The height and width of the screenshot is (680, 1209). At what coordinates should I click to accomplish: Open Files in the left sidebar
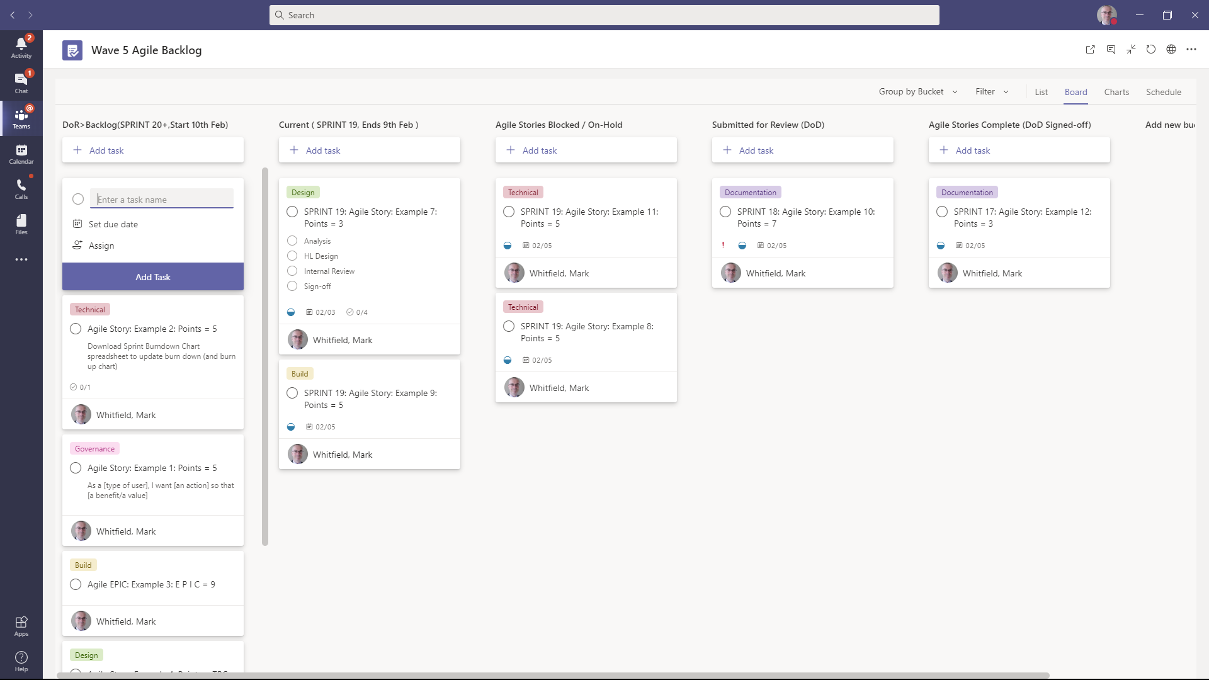(x=21, y=224)
